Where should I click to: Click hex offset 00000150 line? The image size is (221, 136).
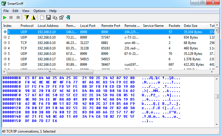[78, 121]
